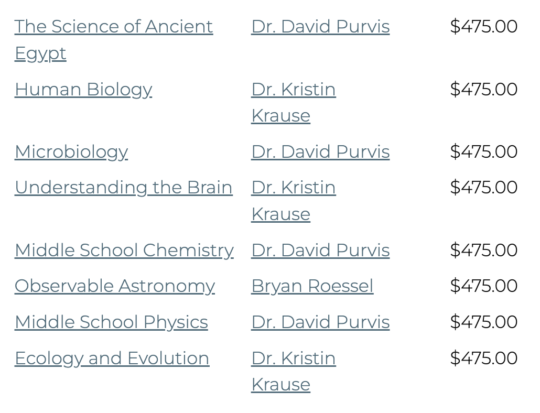Open The Science of Ancient Egypt course link
Screen dimensions: 540x413
114,40
